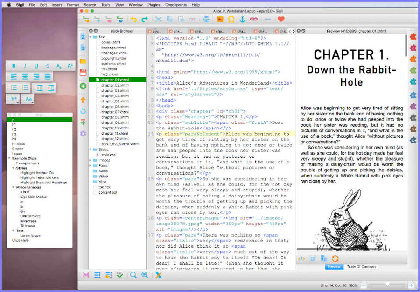Image resolution: width=420 pixels, height=292 pixels.
Task: Click the Spellcheck checkmark icon in bottom toolbar
Action: coord(120,275)
